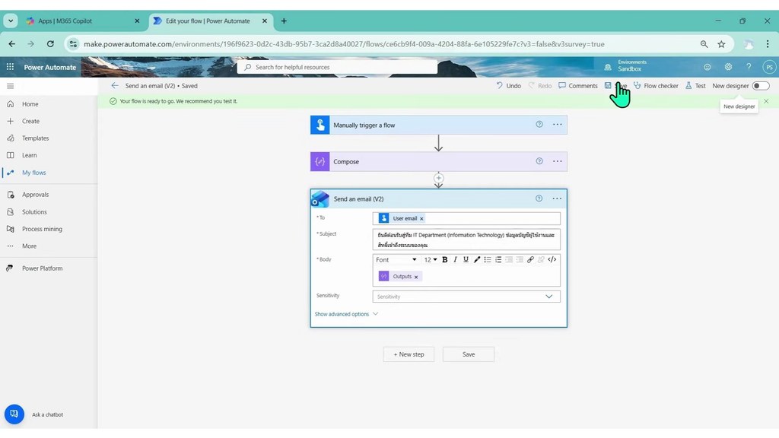Open the PS account avatar
The image size is (779, 438).
coord(770,67)
